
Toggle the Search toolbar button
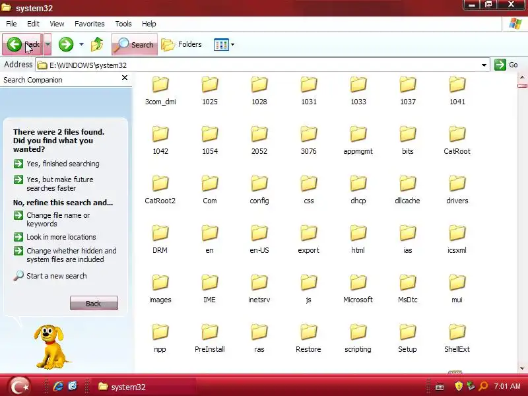point(135,44)
